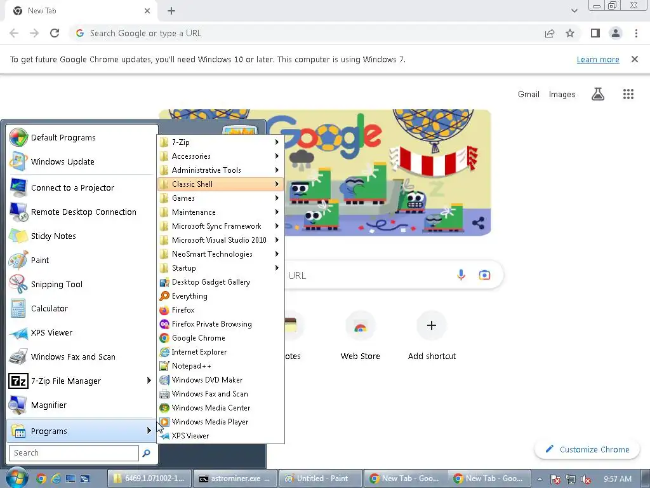Launch Firefox from the Programs list
This screenshot has width=650, height=488.
(221, 310)
